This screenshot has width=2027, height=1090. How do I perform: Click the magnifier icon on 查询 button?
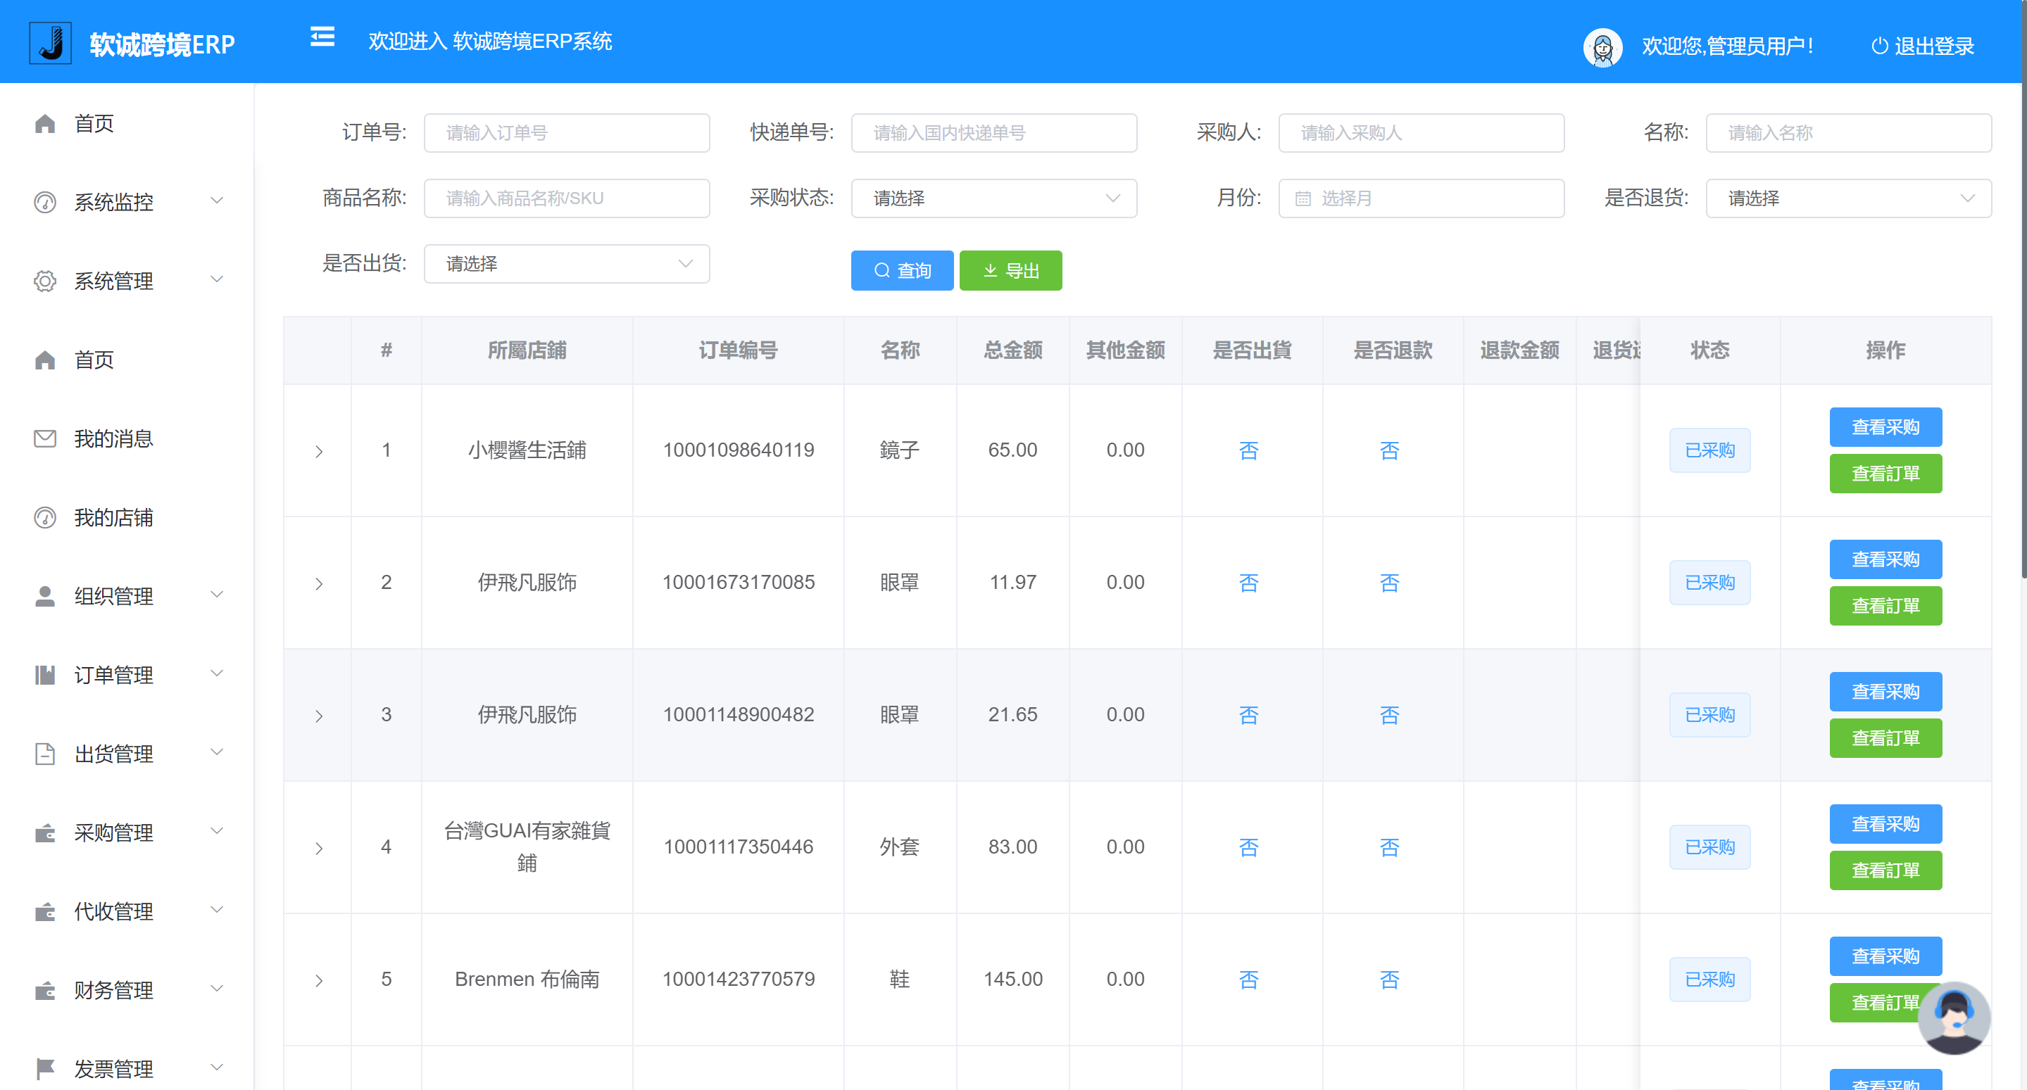point(882,270)
